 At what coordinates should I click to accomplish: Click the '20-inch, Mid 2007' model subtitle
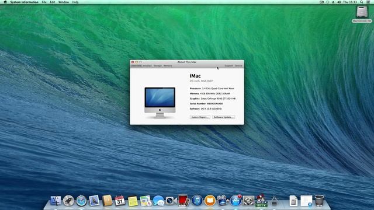pyautogui.click(x=201, y=81)
